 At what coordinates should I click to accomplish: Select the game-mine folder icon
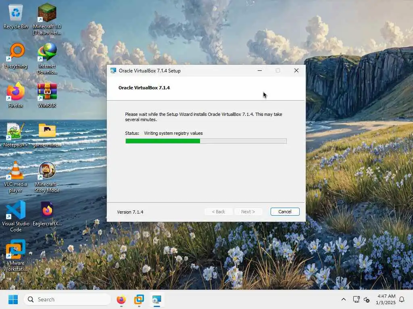coord(47,134)
